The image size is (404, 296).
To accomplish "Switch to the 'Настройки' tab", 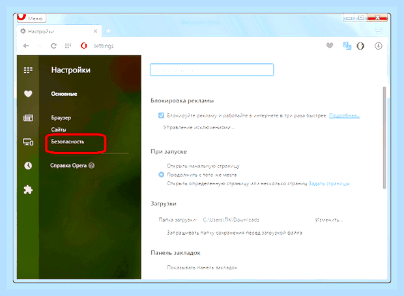I will (x=59, y=31).
